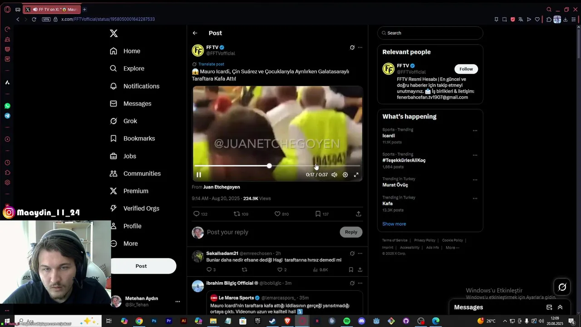Enter video fullscreen mode

356,175
